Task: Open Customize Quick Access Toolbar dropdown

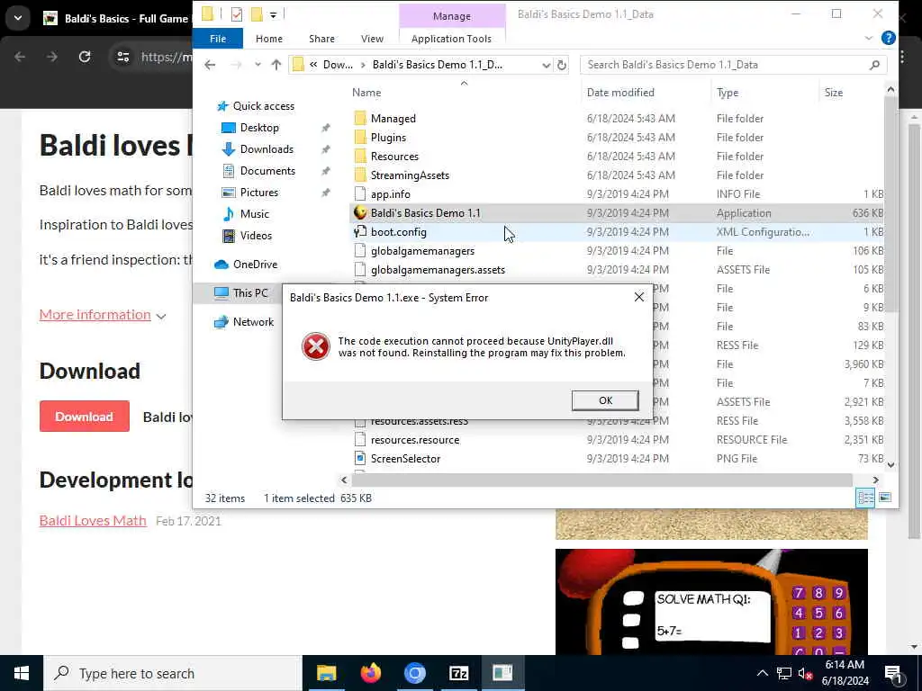Action: (x=274, y=14)
